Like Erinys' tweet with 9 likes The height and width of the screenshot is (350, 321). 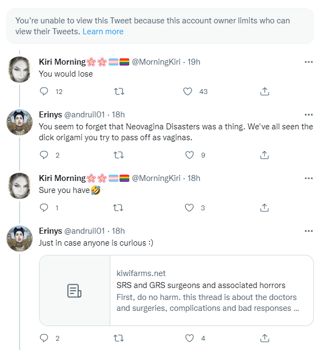click(190, 155)
